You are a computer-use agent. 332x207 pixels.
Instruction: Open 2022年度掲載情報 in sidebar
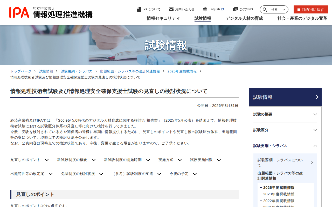click(279, 201)
